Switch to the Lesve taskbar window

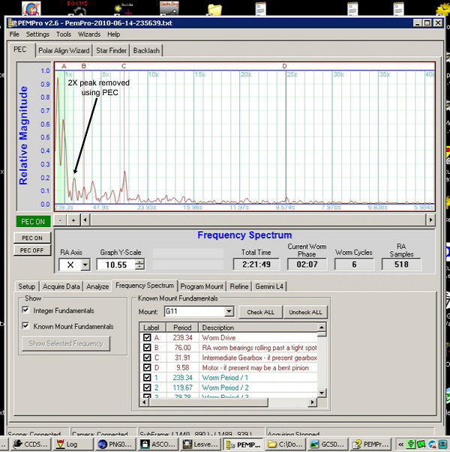pyautogui.click(x=200, y=444)
